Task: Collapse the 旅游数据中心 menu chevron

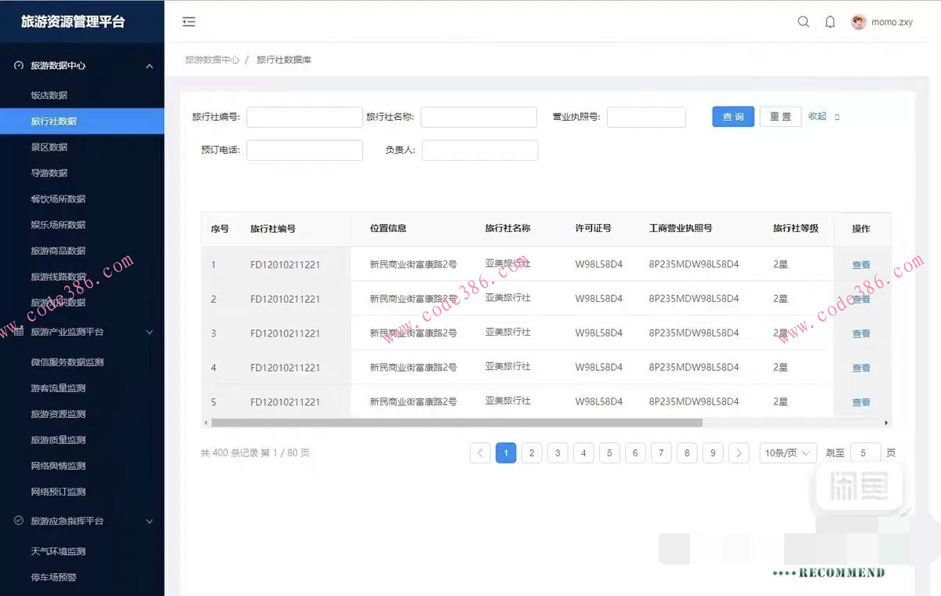Action: point(149,66)
